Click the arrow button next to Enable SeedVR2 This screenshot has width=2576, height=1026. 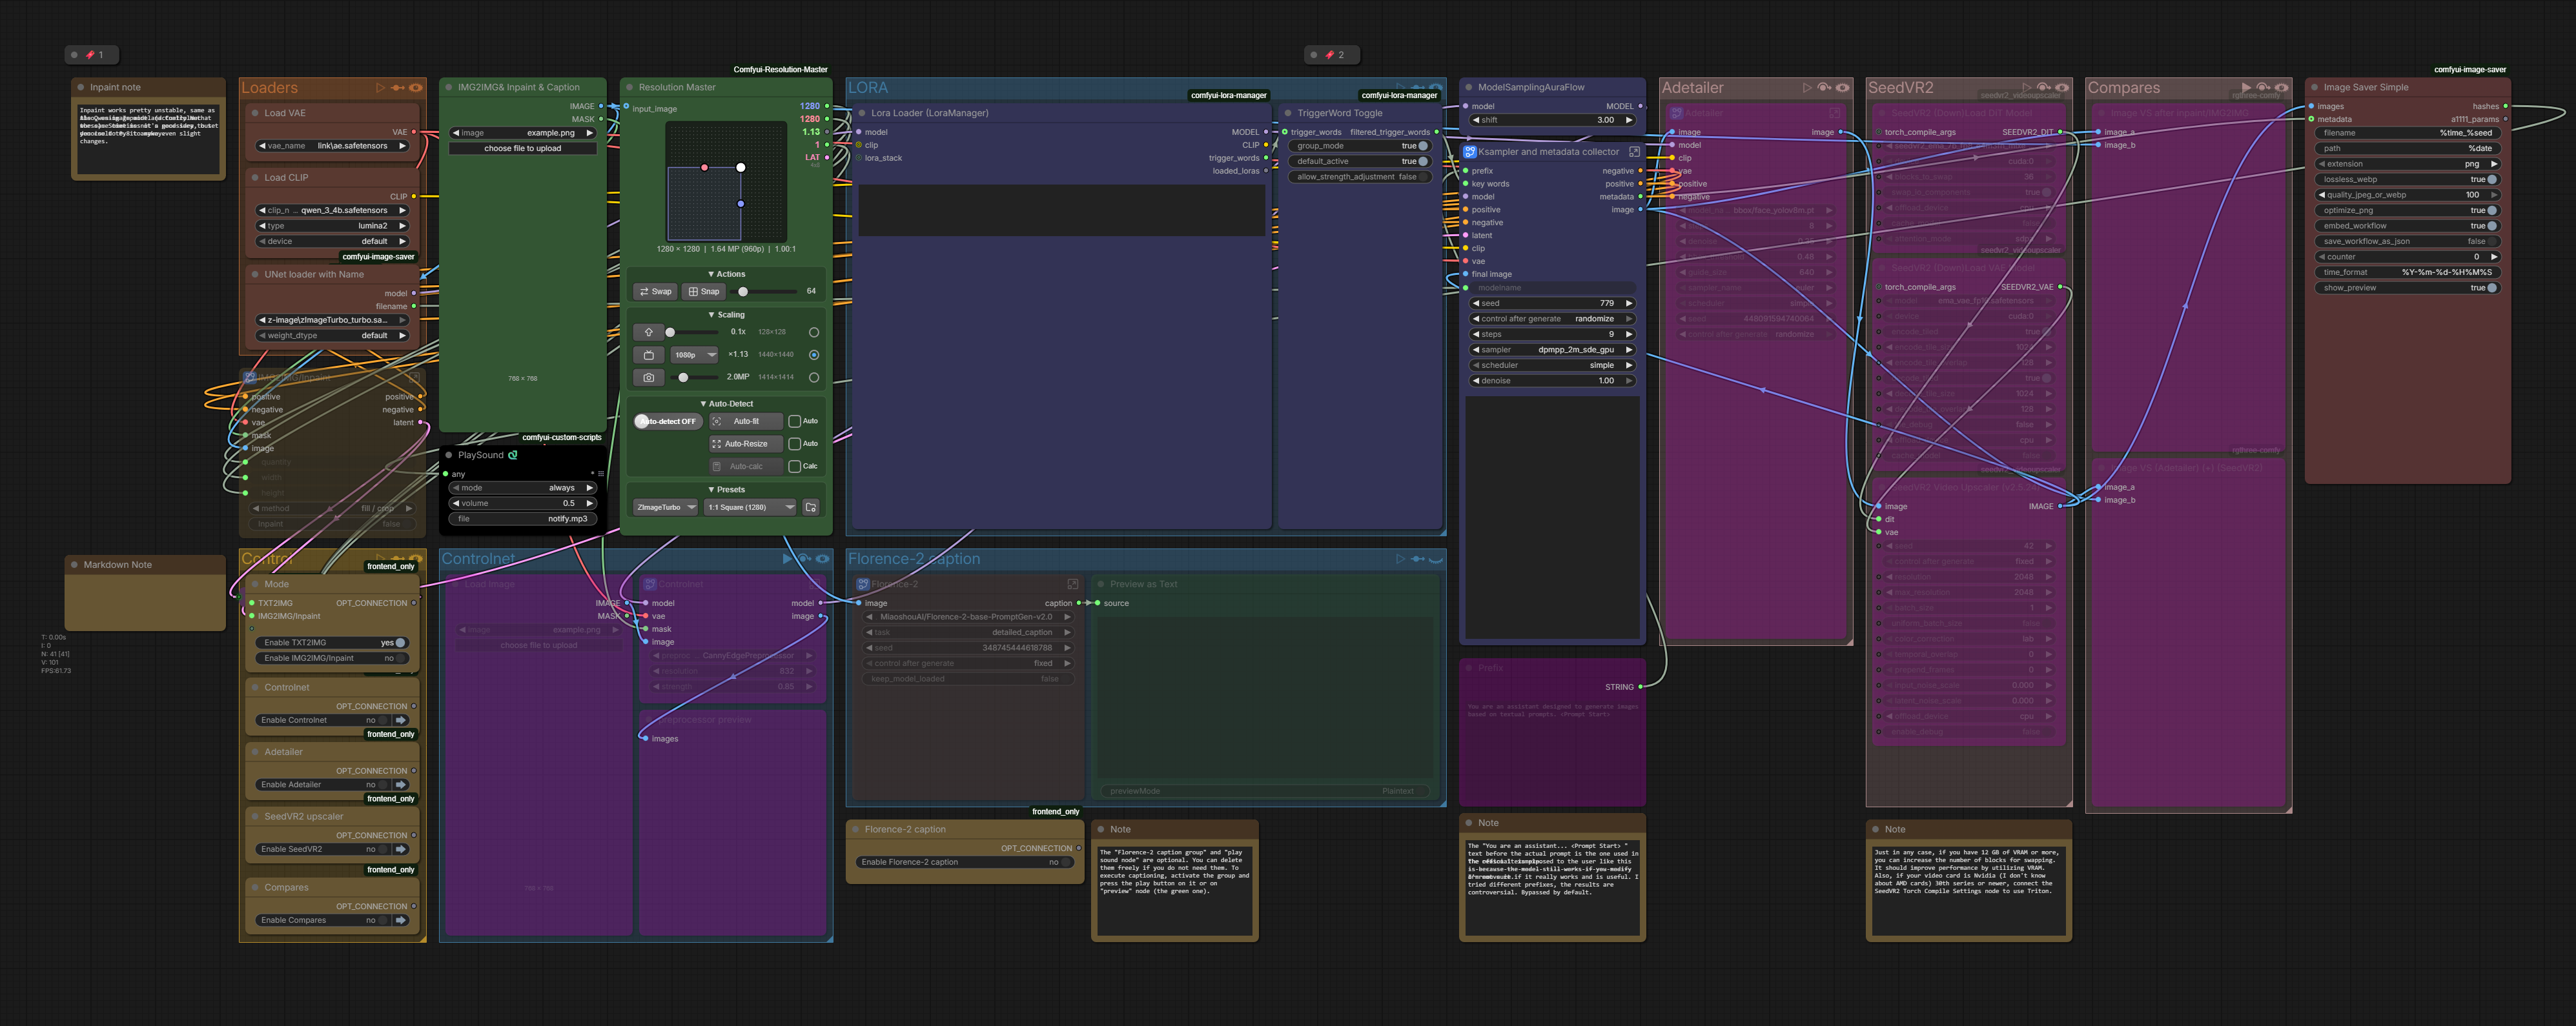(401, 849)
